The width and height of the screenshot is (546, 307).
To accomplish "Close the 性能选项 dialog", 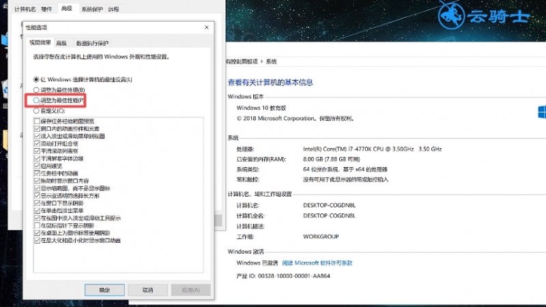I will point(207,27).
